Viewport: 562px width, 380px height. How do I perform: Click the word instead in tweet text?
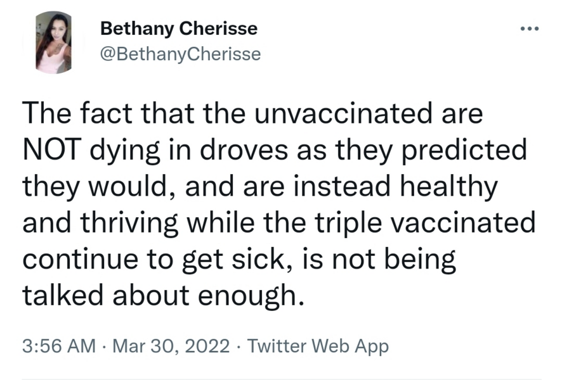[x=341, y=186]
